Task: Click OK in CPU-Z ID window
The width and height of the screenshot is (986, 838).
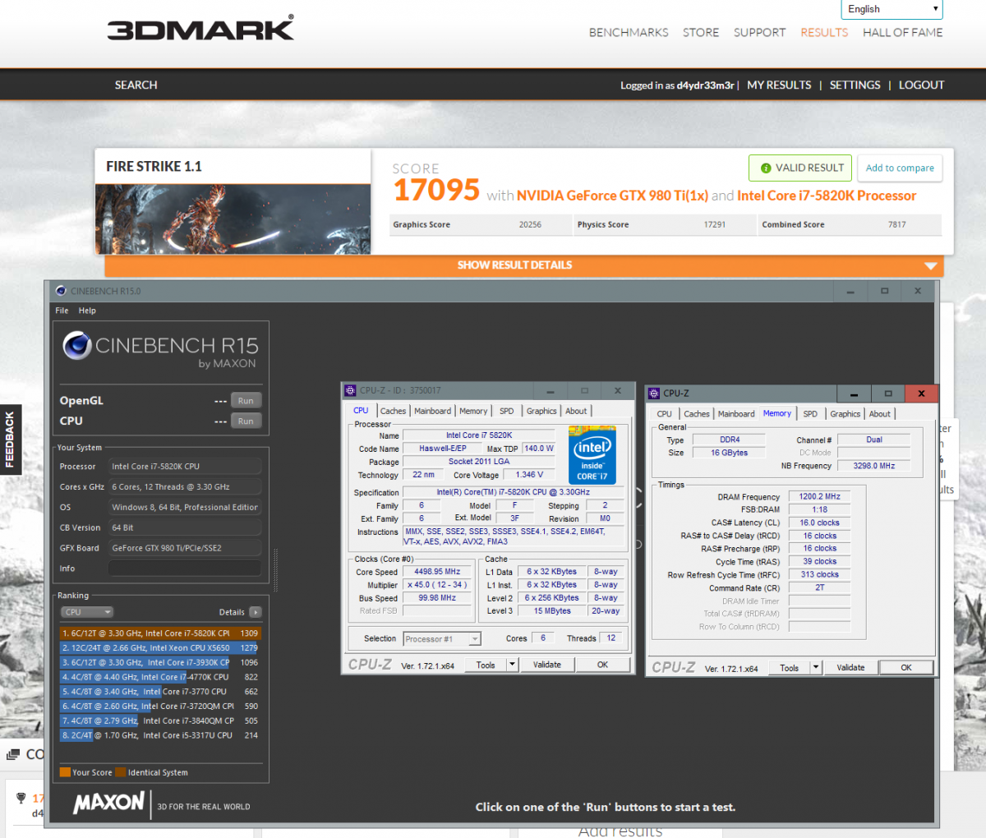Action: click(602, 665)
